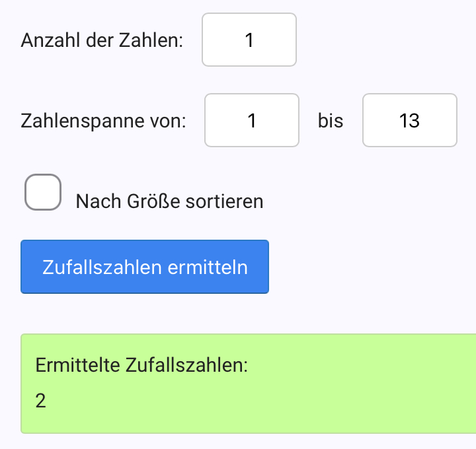Focus the 'Zahlenspanne von' minimum field
The image size is (476, 449).
(251, 121)
